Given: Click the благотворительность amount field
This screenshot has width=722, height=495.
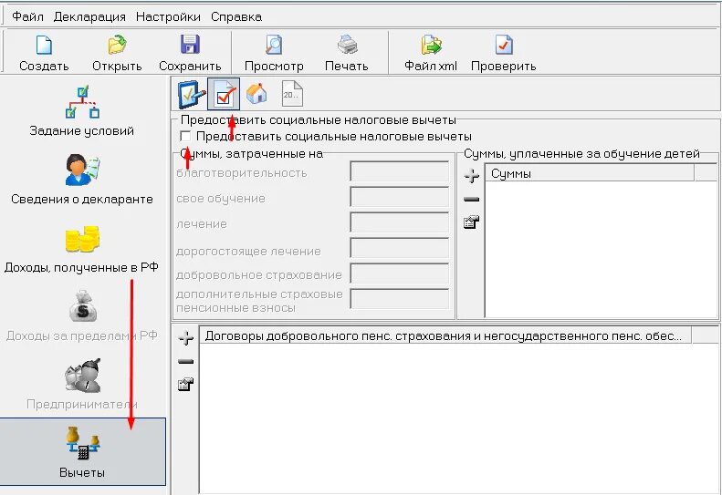Looking at the screenshot, I should click(399, 172).
